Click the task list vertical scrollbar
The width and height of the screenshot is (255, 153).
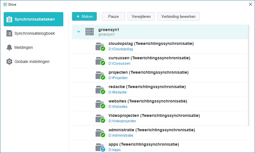click(x=248, y=75)
